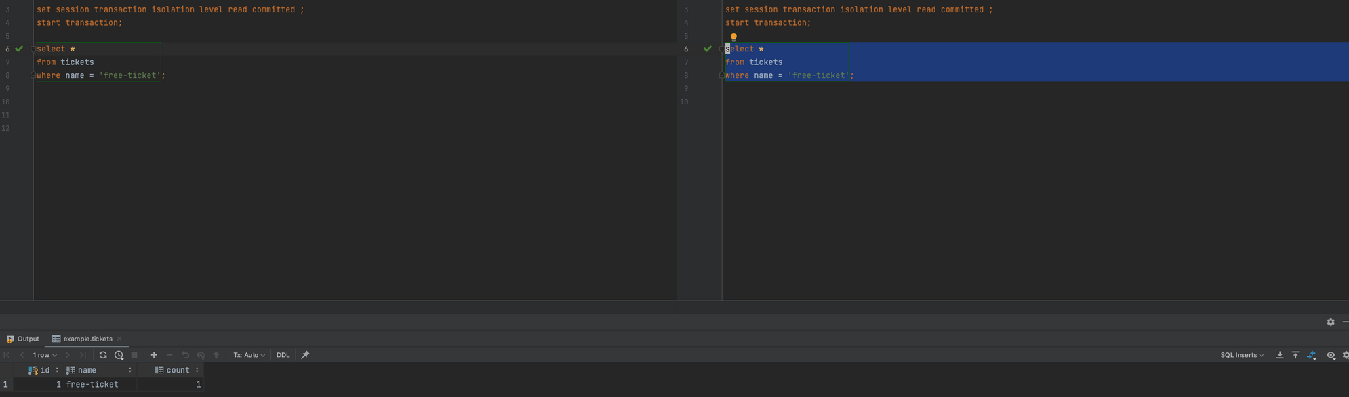Show DDL of the table

[283, 355]
